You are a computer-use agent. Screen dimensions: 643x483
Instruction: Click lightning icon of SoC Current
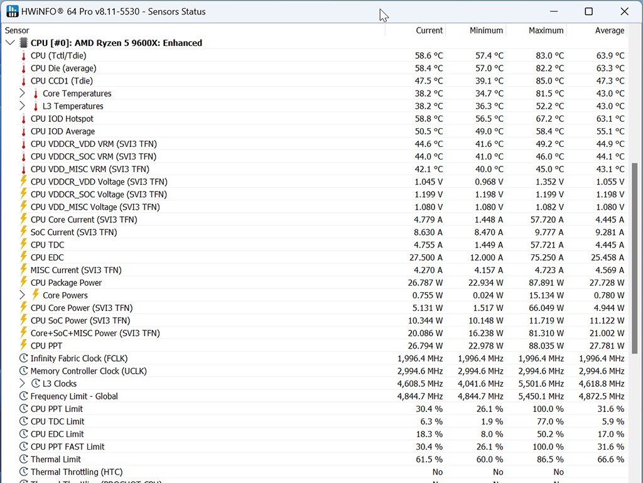click(x=24, y=232)
